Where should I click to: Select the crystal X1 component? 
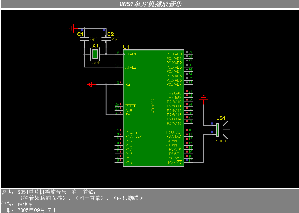(95, 54)
